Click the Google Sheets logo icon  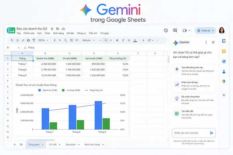(x=11, y=31)
